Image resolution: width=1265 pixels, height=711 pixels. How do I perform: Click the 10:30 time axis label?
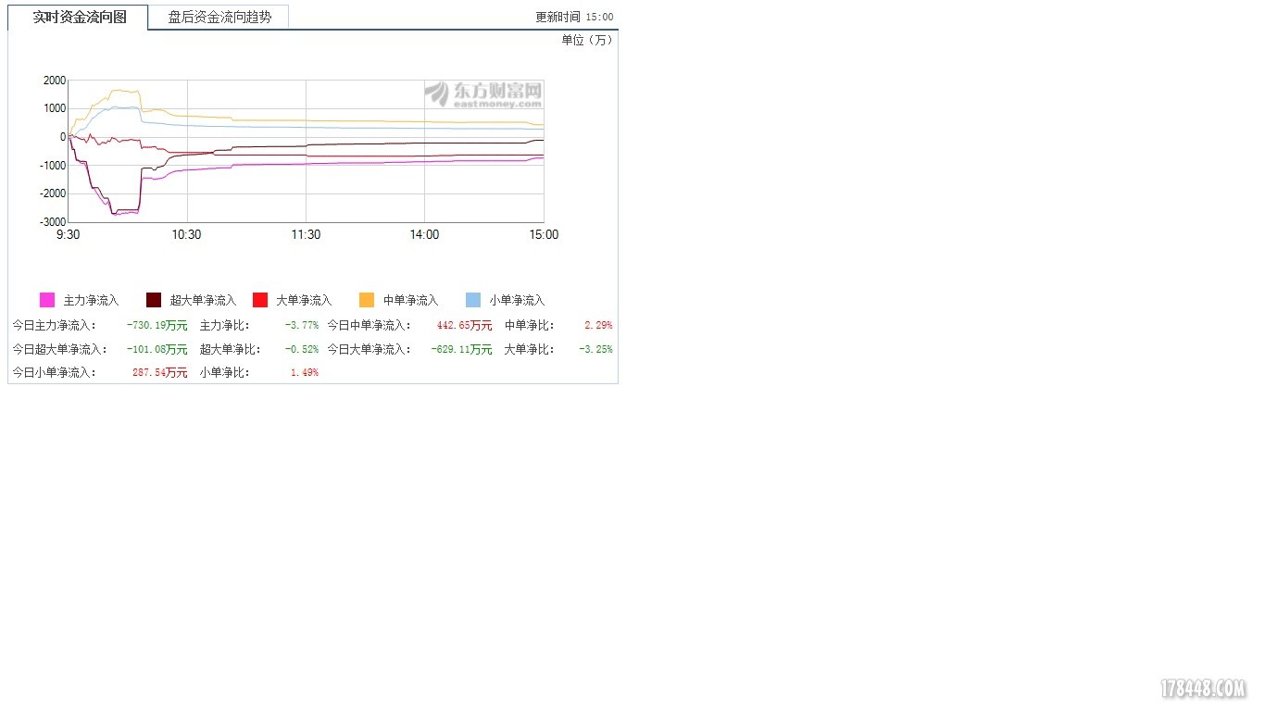[x=186, y=235]
